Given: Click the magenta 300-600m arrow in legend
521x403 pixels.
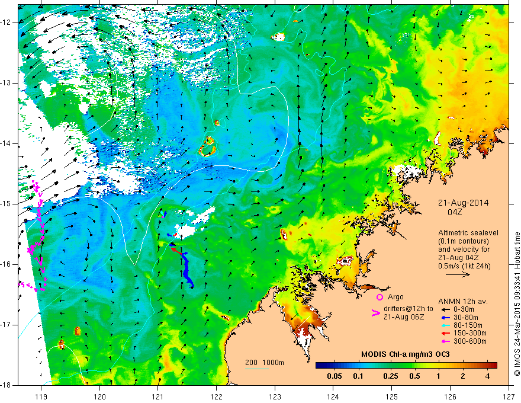Looking at the screenshot, I should click(x=445, y=341).
